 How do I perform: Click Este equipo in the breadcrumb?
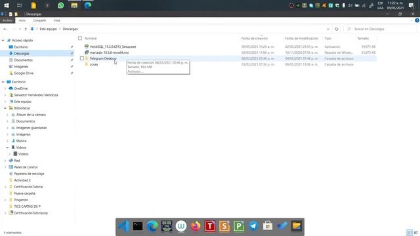point(48,29)
